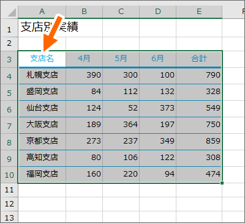Viewport: 245px width, 223px height.
Task: Click the cell with value 373
Action: 158,109
